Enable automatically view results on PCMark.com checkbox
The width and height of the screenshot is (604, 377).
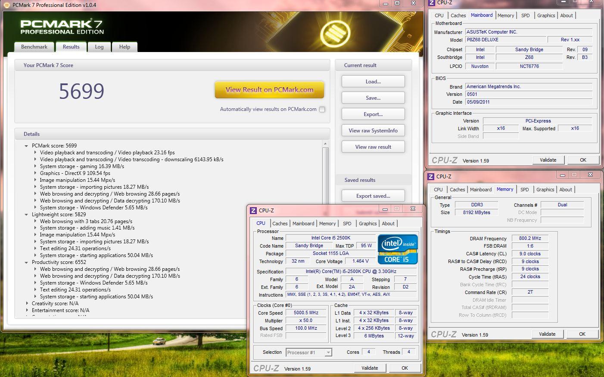(x=322, y=109)
